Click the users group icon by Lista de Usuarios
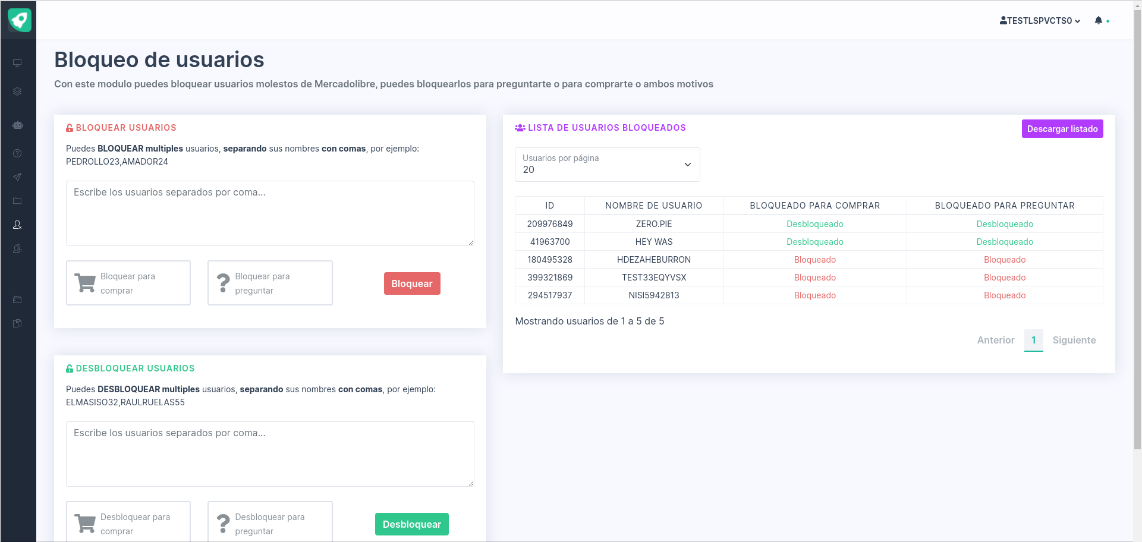 click(x=520, y=128)
